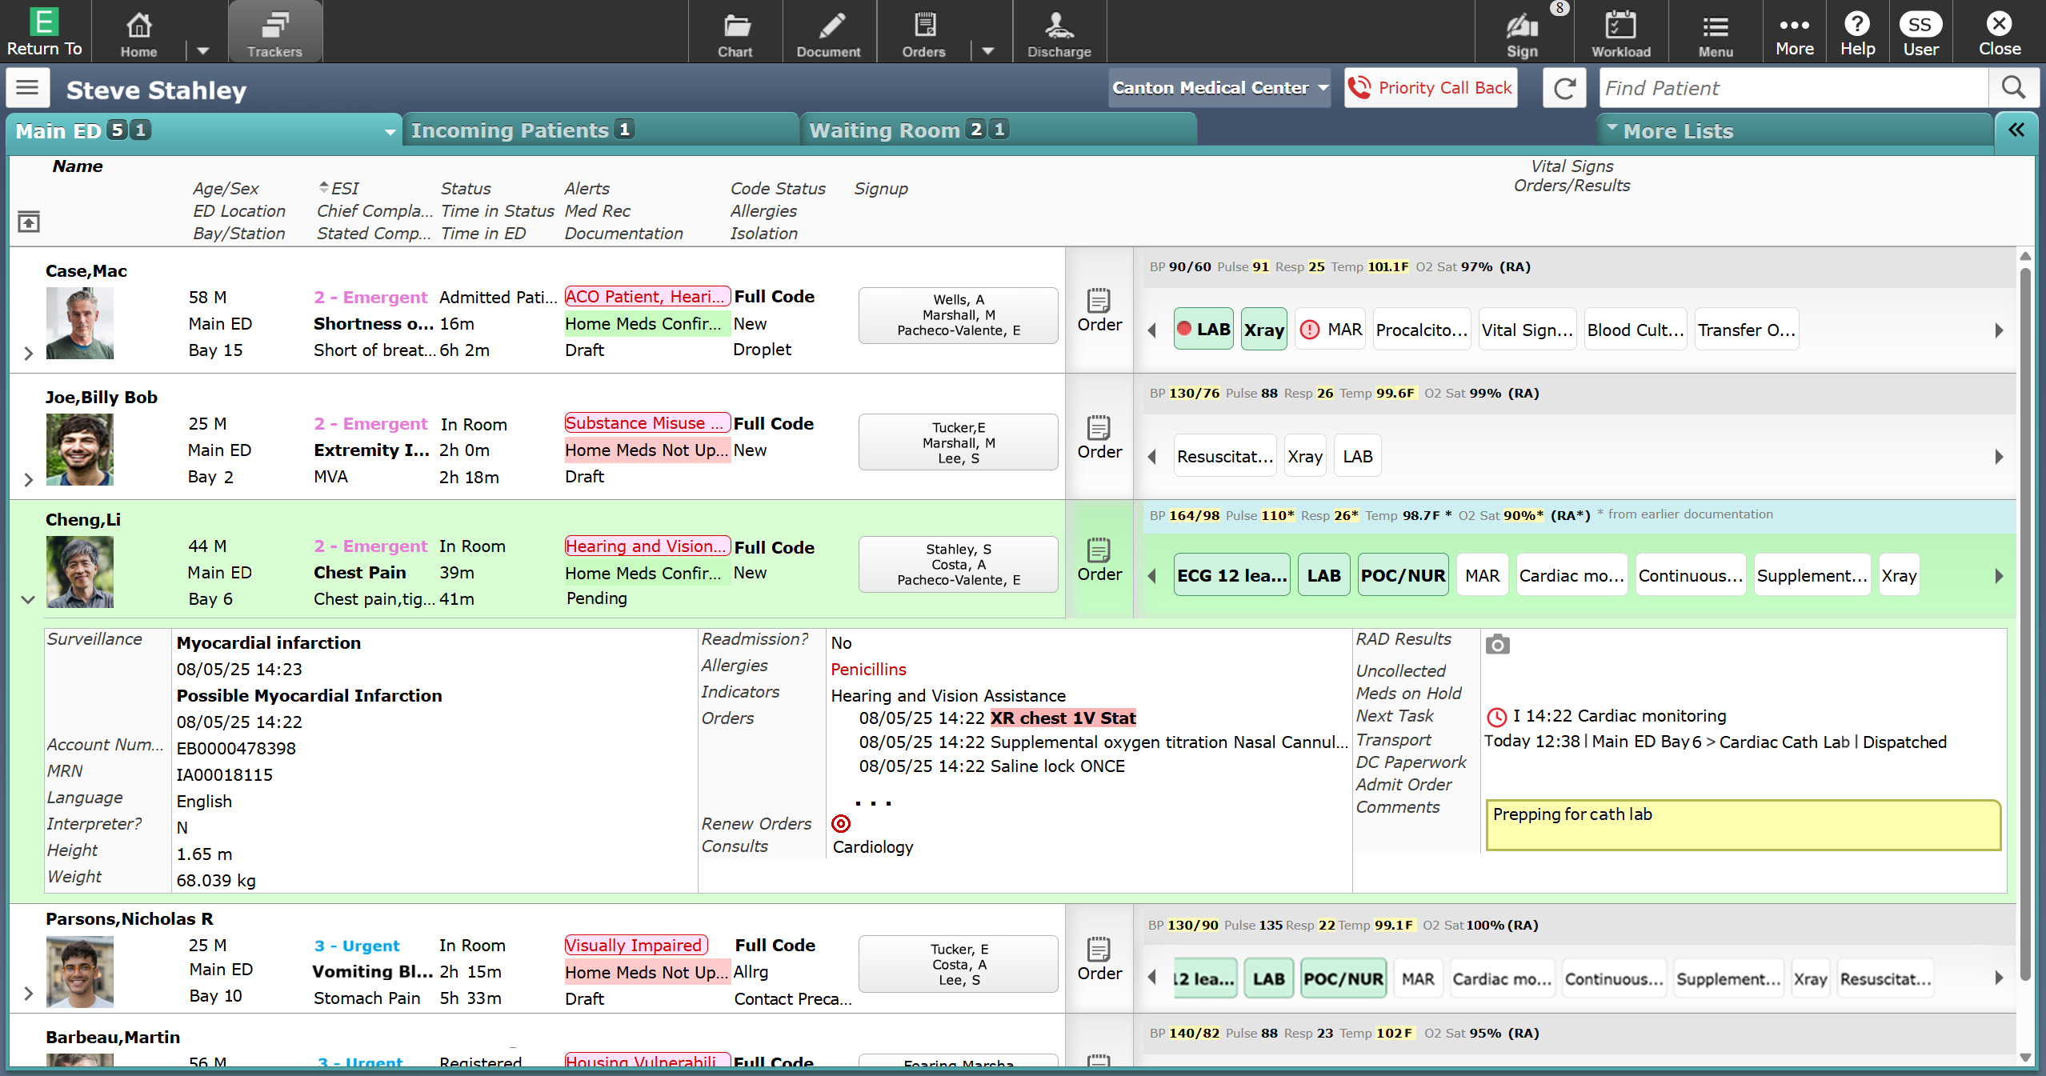The image size is (2046, 1076).
Task: Click the Stahley, S signup box for Cheng,Li
Action: 958,564
